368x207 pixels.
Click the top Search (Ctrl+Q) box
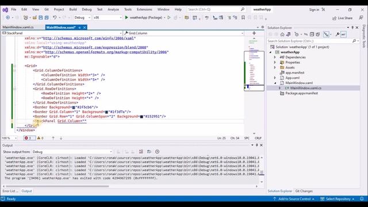coord(216,9)
